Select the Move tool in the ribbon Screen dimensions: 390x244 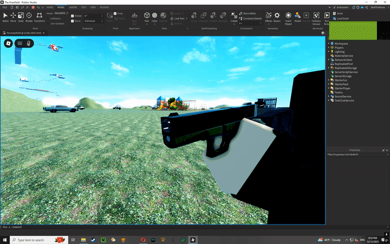13,16
